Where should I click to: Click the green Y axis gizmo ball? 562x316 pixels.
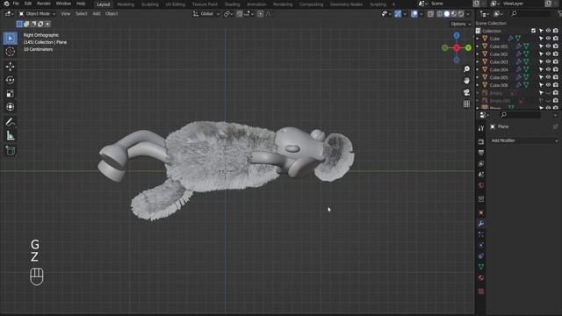click(468, 47)
